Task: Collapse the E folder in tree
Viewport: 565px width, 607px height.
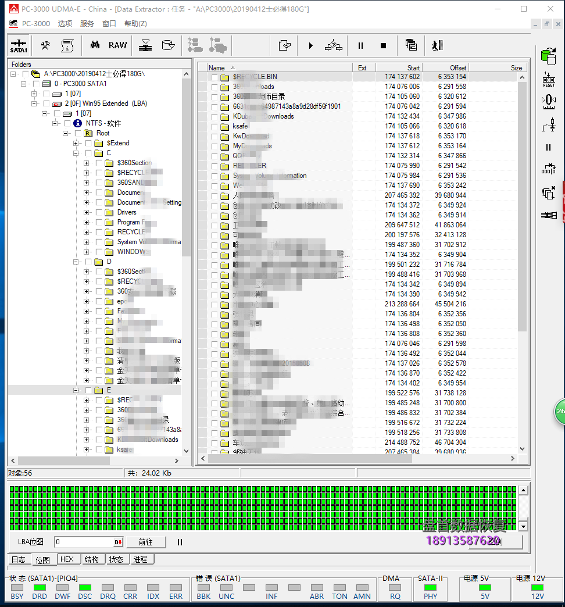Action: [76, 390]
